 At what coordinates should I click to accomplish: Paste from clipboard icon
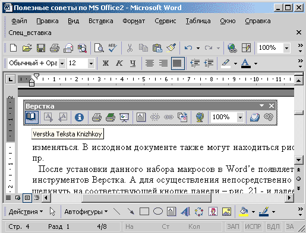click(157, 48)
